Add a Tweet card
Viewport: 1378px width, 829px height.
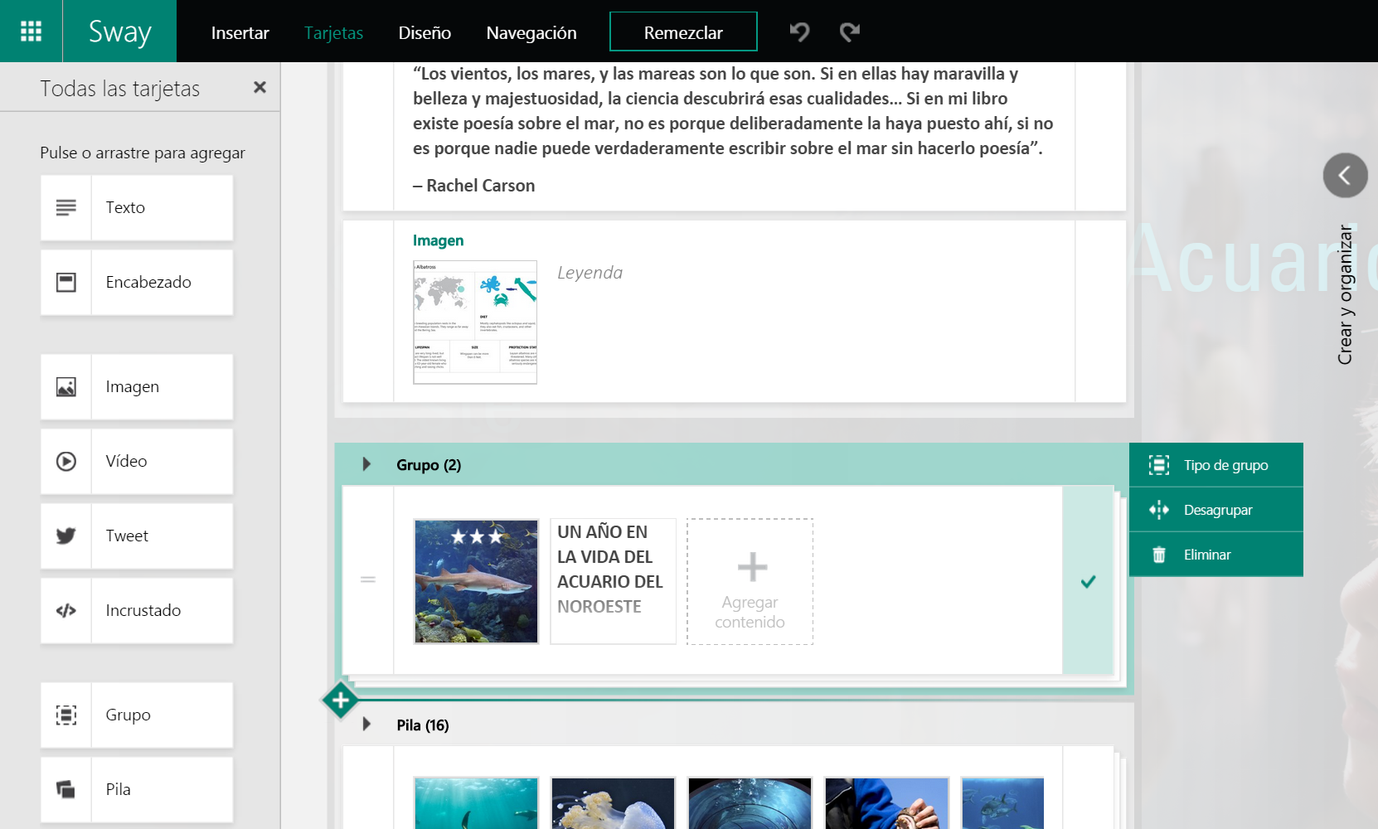tap(137, 536)
